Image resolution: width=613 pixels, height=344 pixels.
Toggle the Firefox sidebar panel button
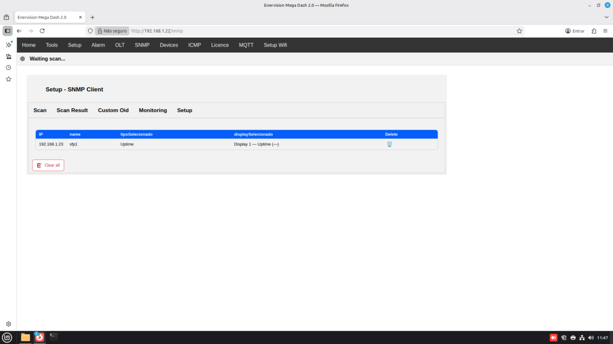click(8, 31)
